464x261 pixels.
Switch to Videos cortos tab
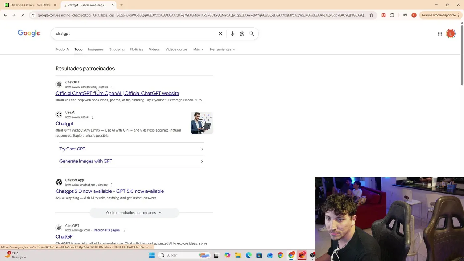pyautogui.click(x=177, y=49)
